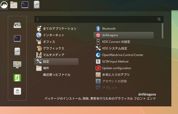Open the file manager cabinet in favorites
This screenshot has height=114, width=178.
coord(17,51)
